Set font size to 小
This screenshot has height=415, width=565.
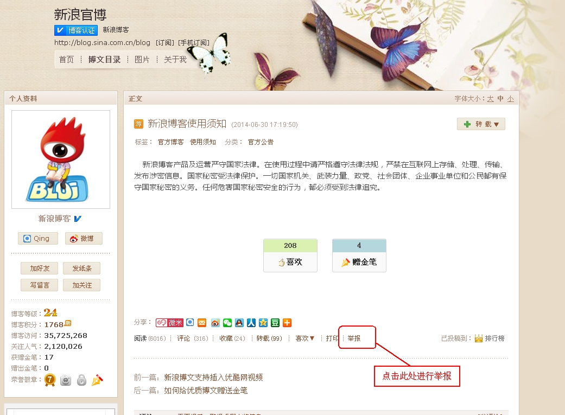coord(511,99)
